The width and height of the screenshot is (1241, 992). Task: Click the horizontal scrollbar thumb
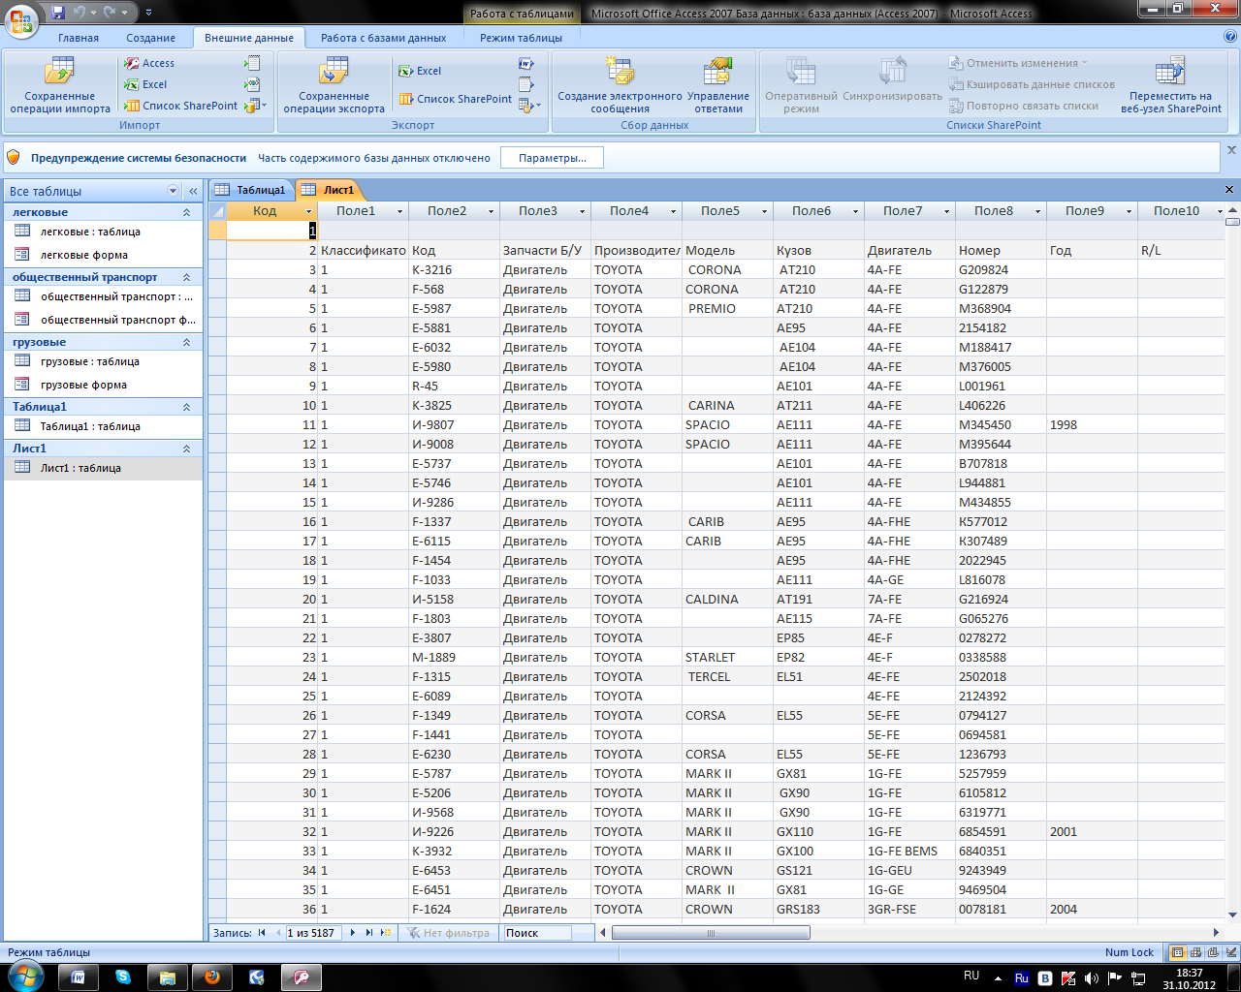pos(712,933)
